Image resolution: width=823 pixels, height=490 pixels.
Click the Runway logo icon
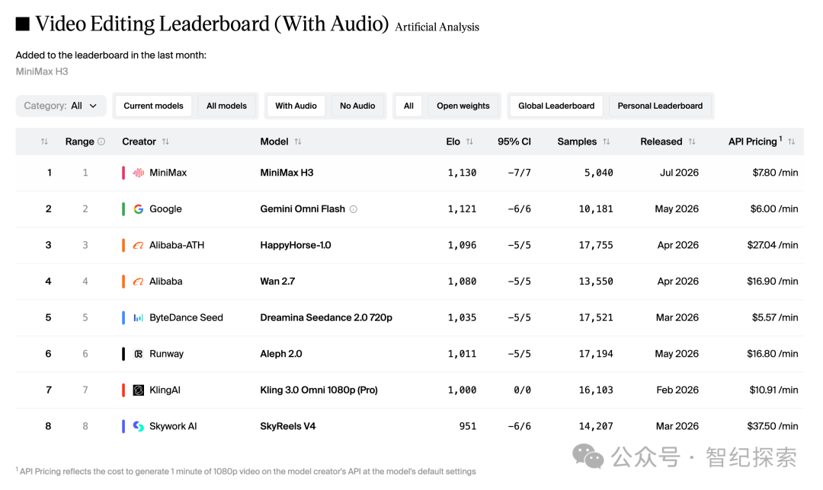tap(139, 354)
